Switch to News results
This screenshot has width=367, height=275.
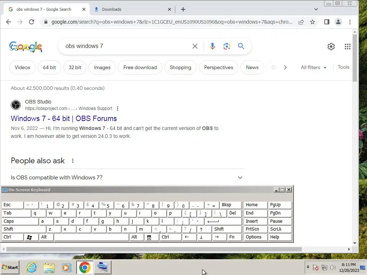tap(252, 67)
